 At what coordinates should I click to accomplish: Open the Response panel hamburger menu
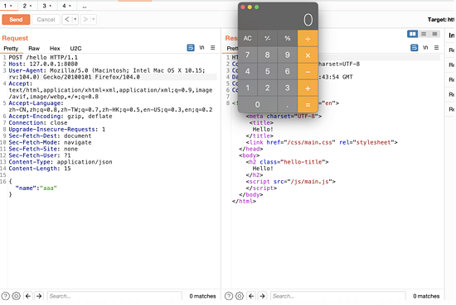click(436, 48)
